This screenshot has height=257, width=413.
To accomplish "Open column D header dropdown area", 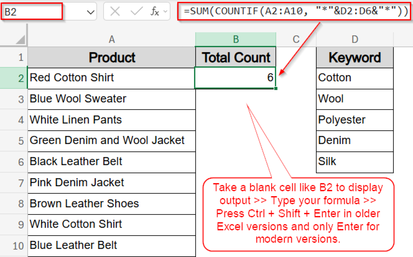I will pyautogui.click(x=355, y=39).
